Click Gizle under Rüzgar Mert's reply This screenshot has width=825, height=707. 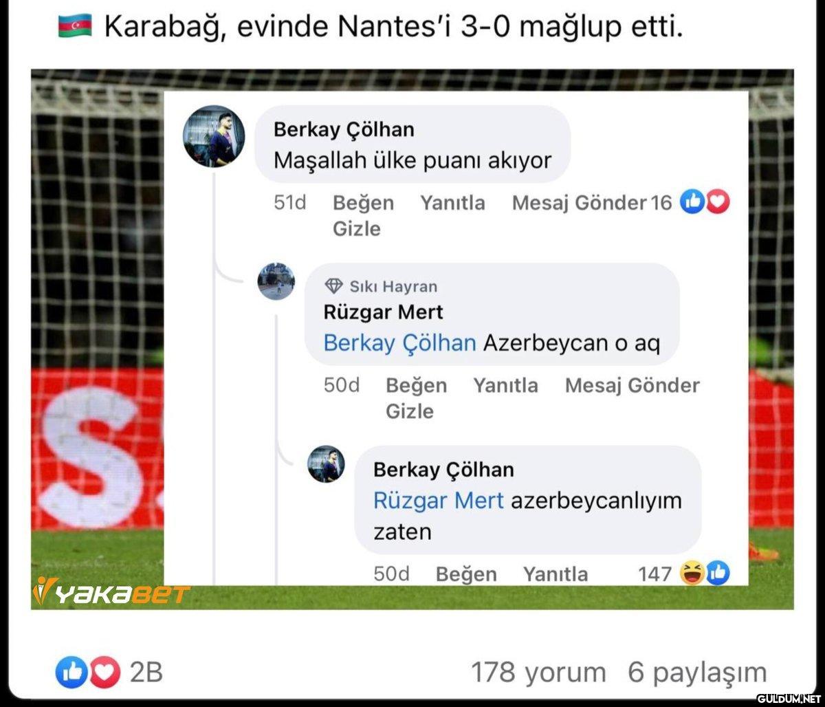[x=409, y=411]
